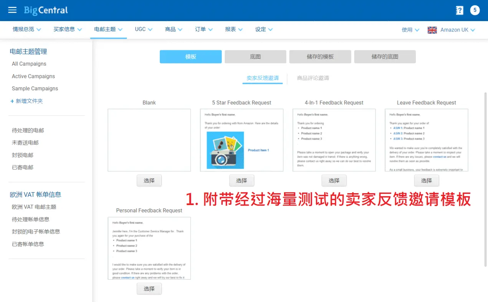
Task: Open the hamburger menu icon
Action: 12,10
